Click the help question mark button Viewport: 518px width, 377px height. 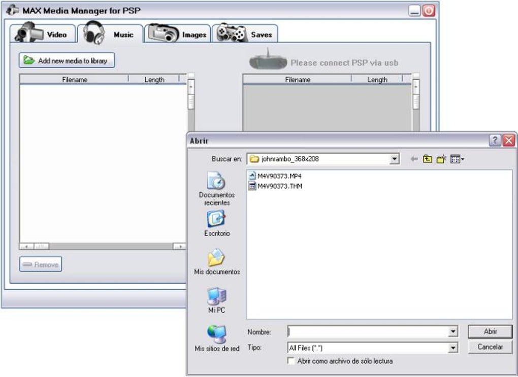(495, 141)
